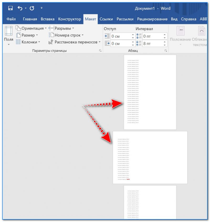Open the Файл menu tab

11,19
